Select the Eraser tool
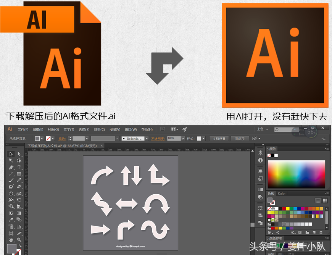 (19, 187)
